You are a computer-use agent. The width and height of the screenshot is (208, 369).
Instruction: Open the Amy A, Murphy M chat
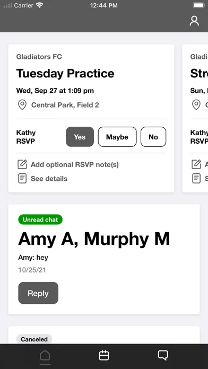[x=104, y=259]
